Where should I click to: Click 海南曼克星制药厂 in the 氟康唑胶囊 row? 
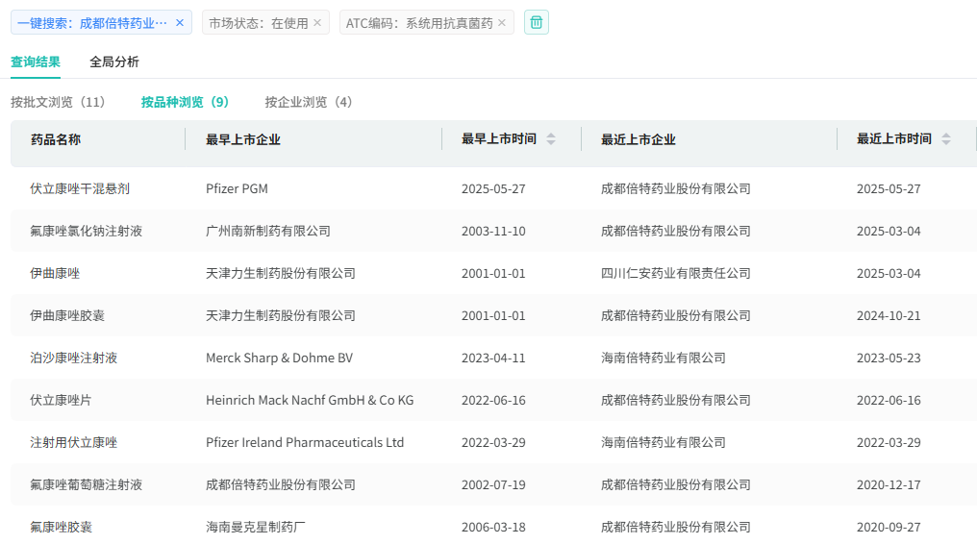(x=255, y=527)
